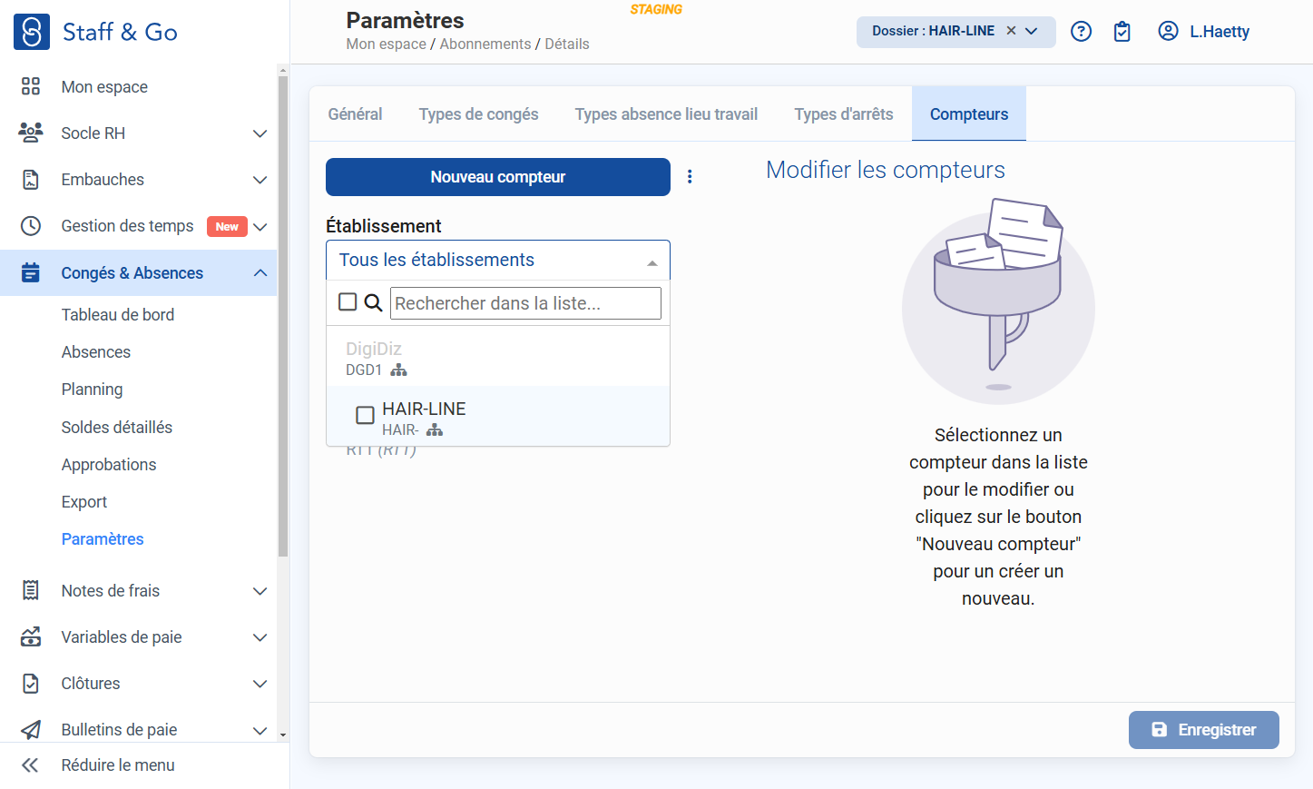Click the search magnifier icon in list

(x=373, y=302)
